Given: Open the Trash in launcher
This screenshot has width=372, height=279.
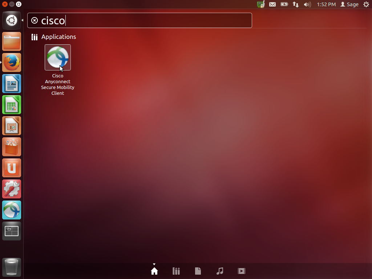Looking at the screenshot, I should point(12,267).
